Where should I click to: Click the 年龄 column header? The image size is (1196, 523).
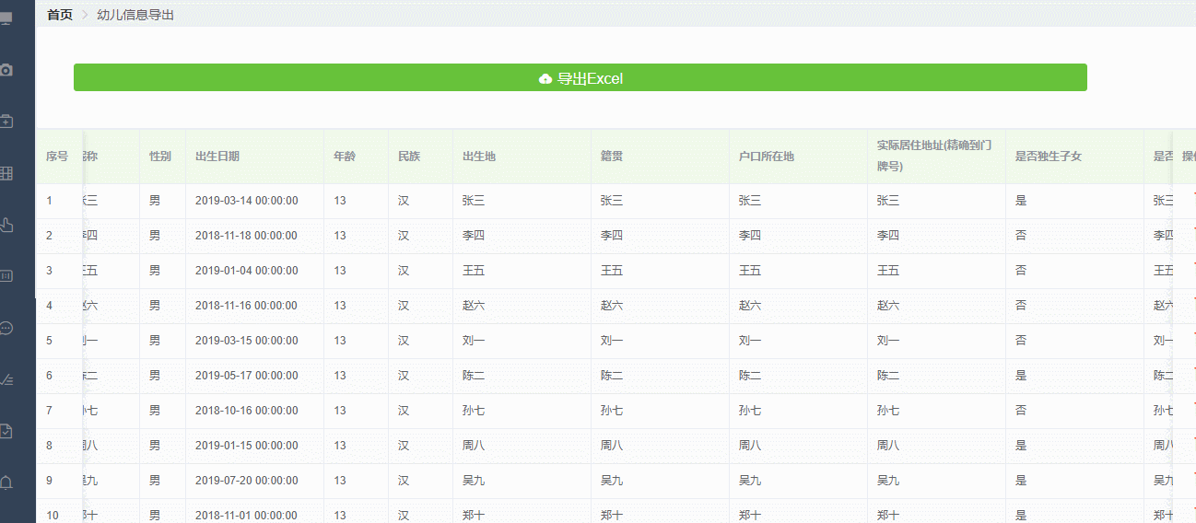pos(345,157)
